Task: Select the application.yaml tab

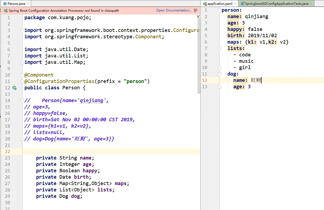Action: pyautogui.click(x=220, y=4)
